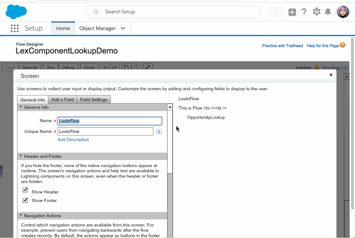
Task: Toggle the Show Header checkbox
Action: [25, 190]
